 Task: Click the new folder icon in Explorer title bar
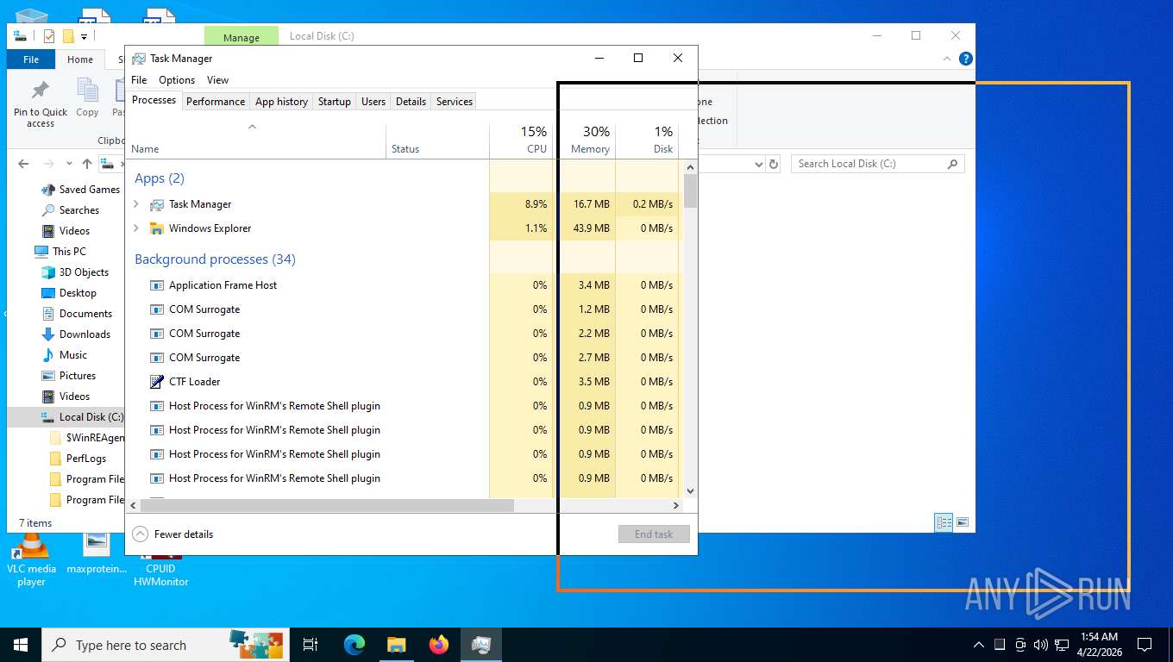(x=68, y=36)
